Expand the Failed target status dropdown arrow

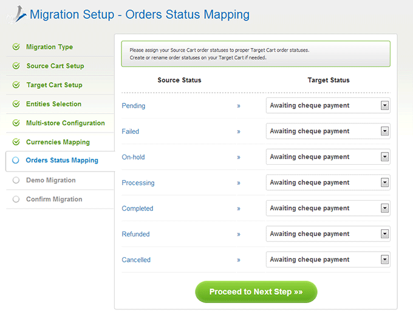384,131
